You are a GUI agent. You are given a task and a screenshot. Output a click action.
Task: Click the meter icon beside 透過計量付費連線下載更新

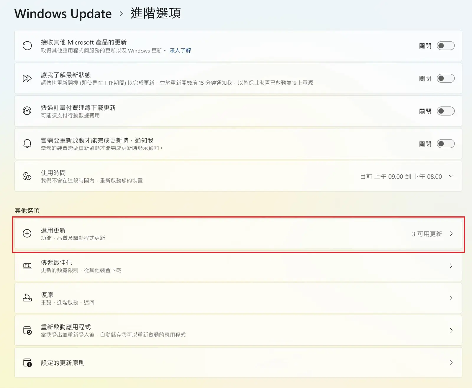[27, 111]
